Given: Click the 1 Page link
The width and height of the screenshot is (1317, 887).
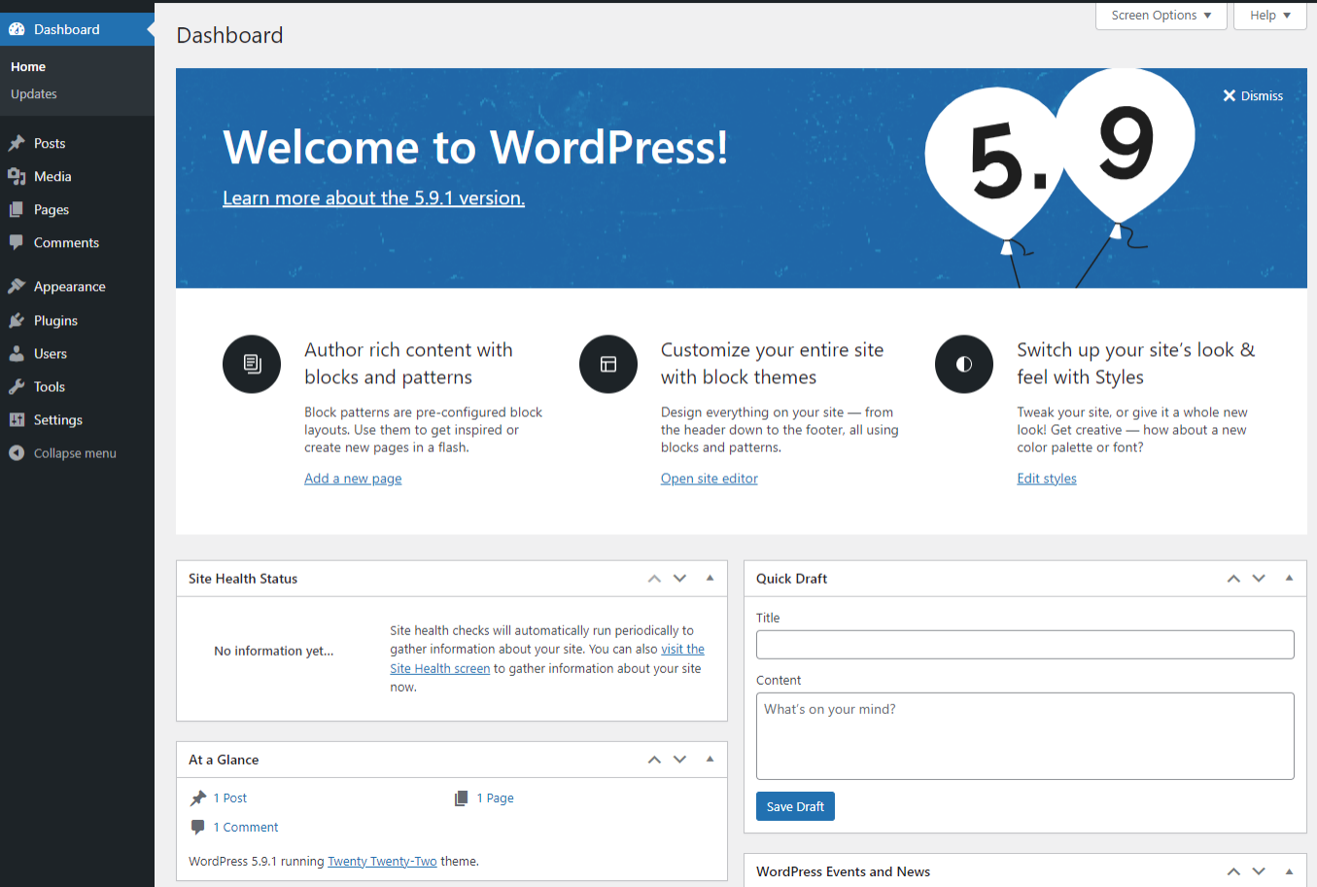Looking at the screenshot, I should pyautogui.click(x=496, y=798).
